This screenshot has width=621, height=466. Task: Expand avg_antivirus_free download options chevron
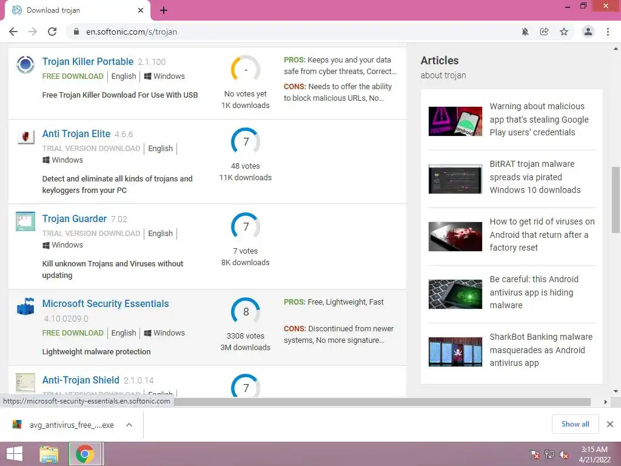point(129,425)
